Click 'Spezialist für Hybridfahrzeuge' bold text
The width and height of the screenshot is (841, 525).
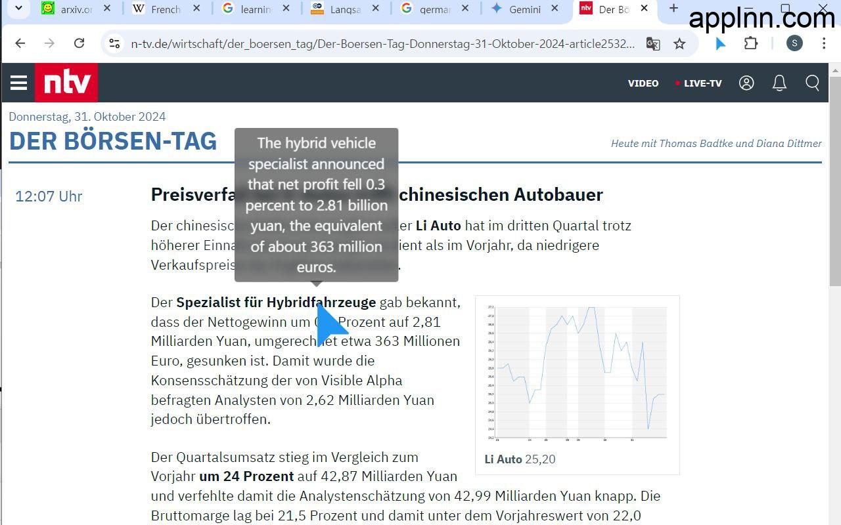(276, 303)
